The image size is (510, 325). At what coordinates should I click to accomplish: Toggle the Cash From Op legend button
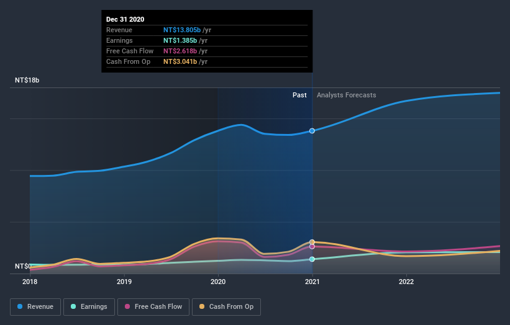pyautogui.click(x=226, y=307)
